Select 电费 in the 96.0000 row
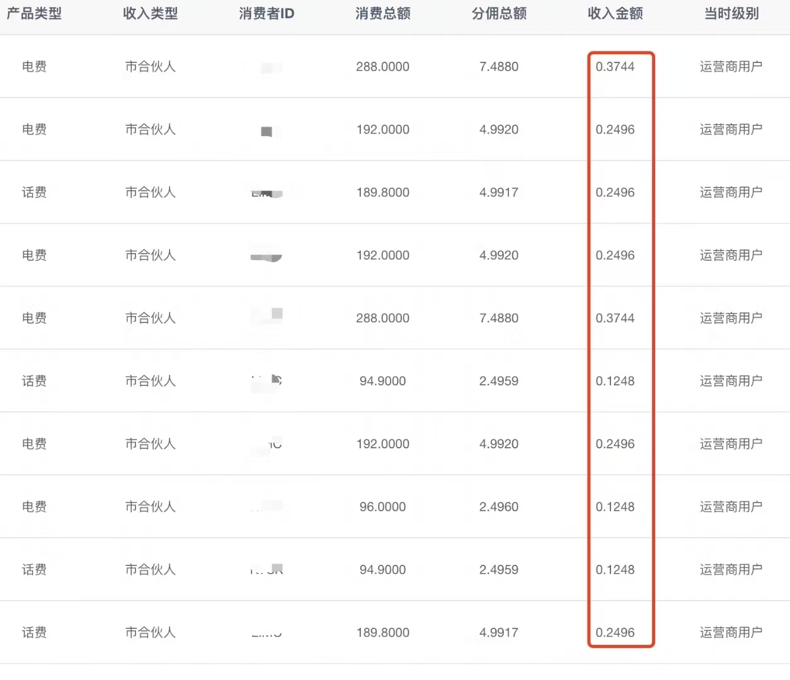The width and height of the screenshot is (790, 680). (x=34, y=507)
